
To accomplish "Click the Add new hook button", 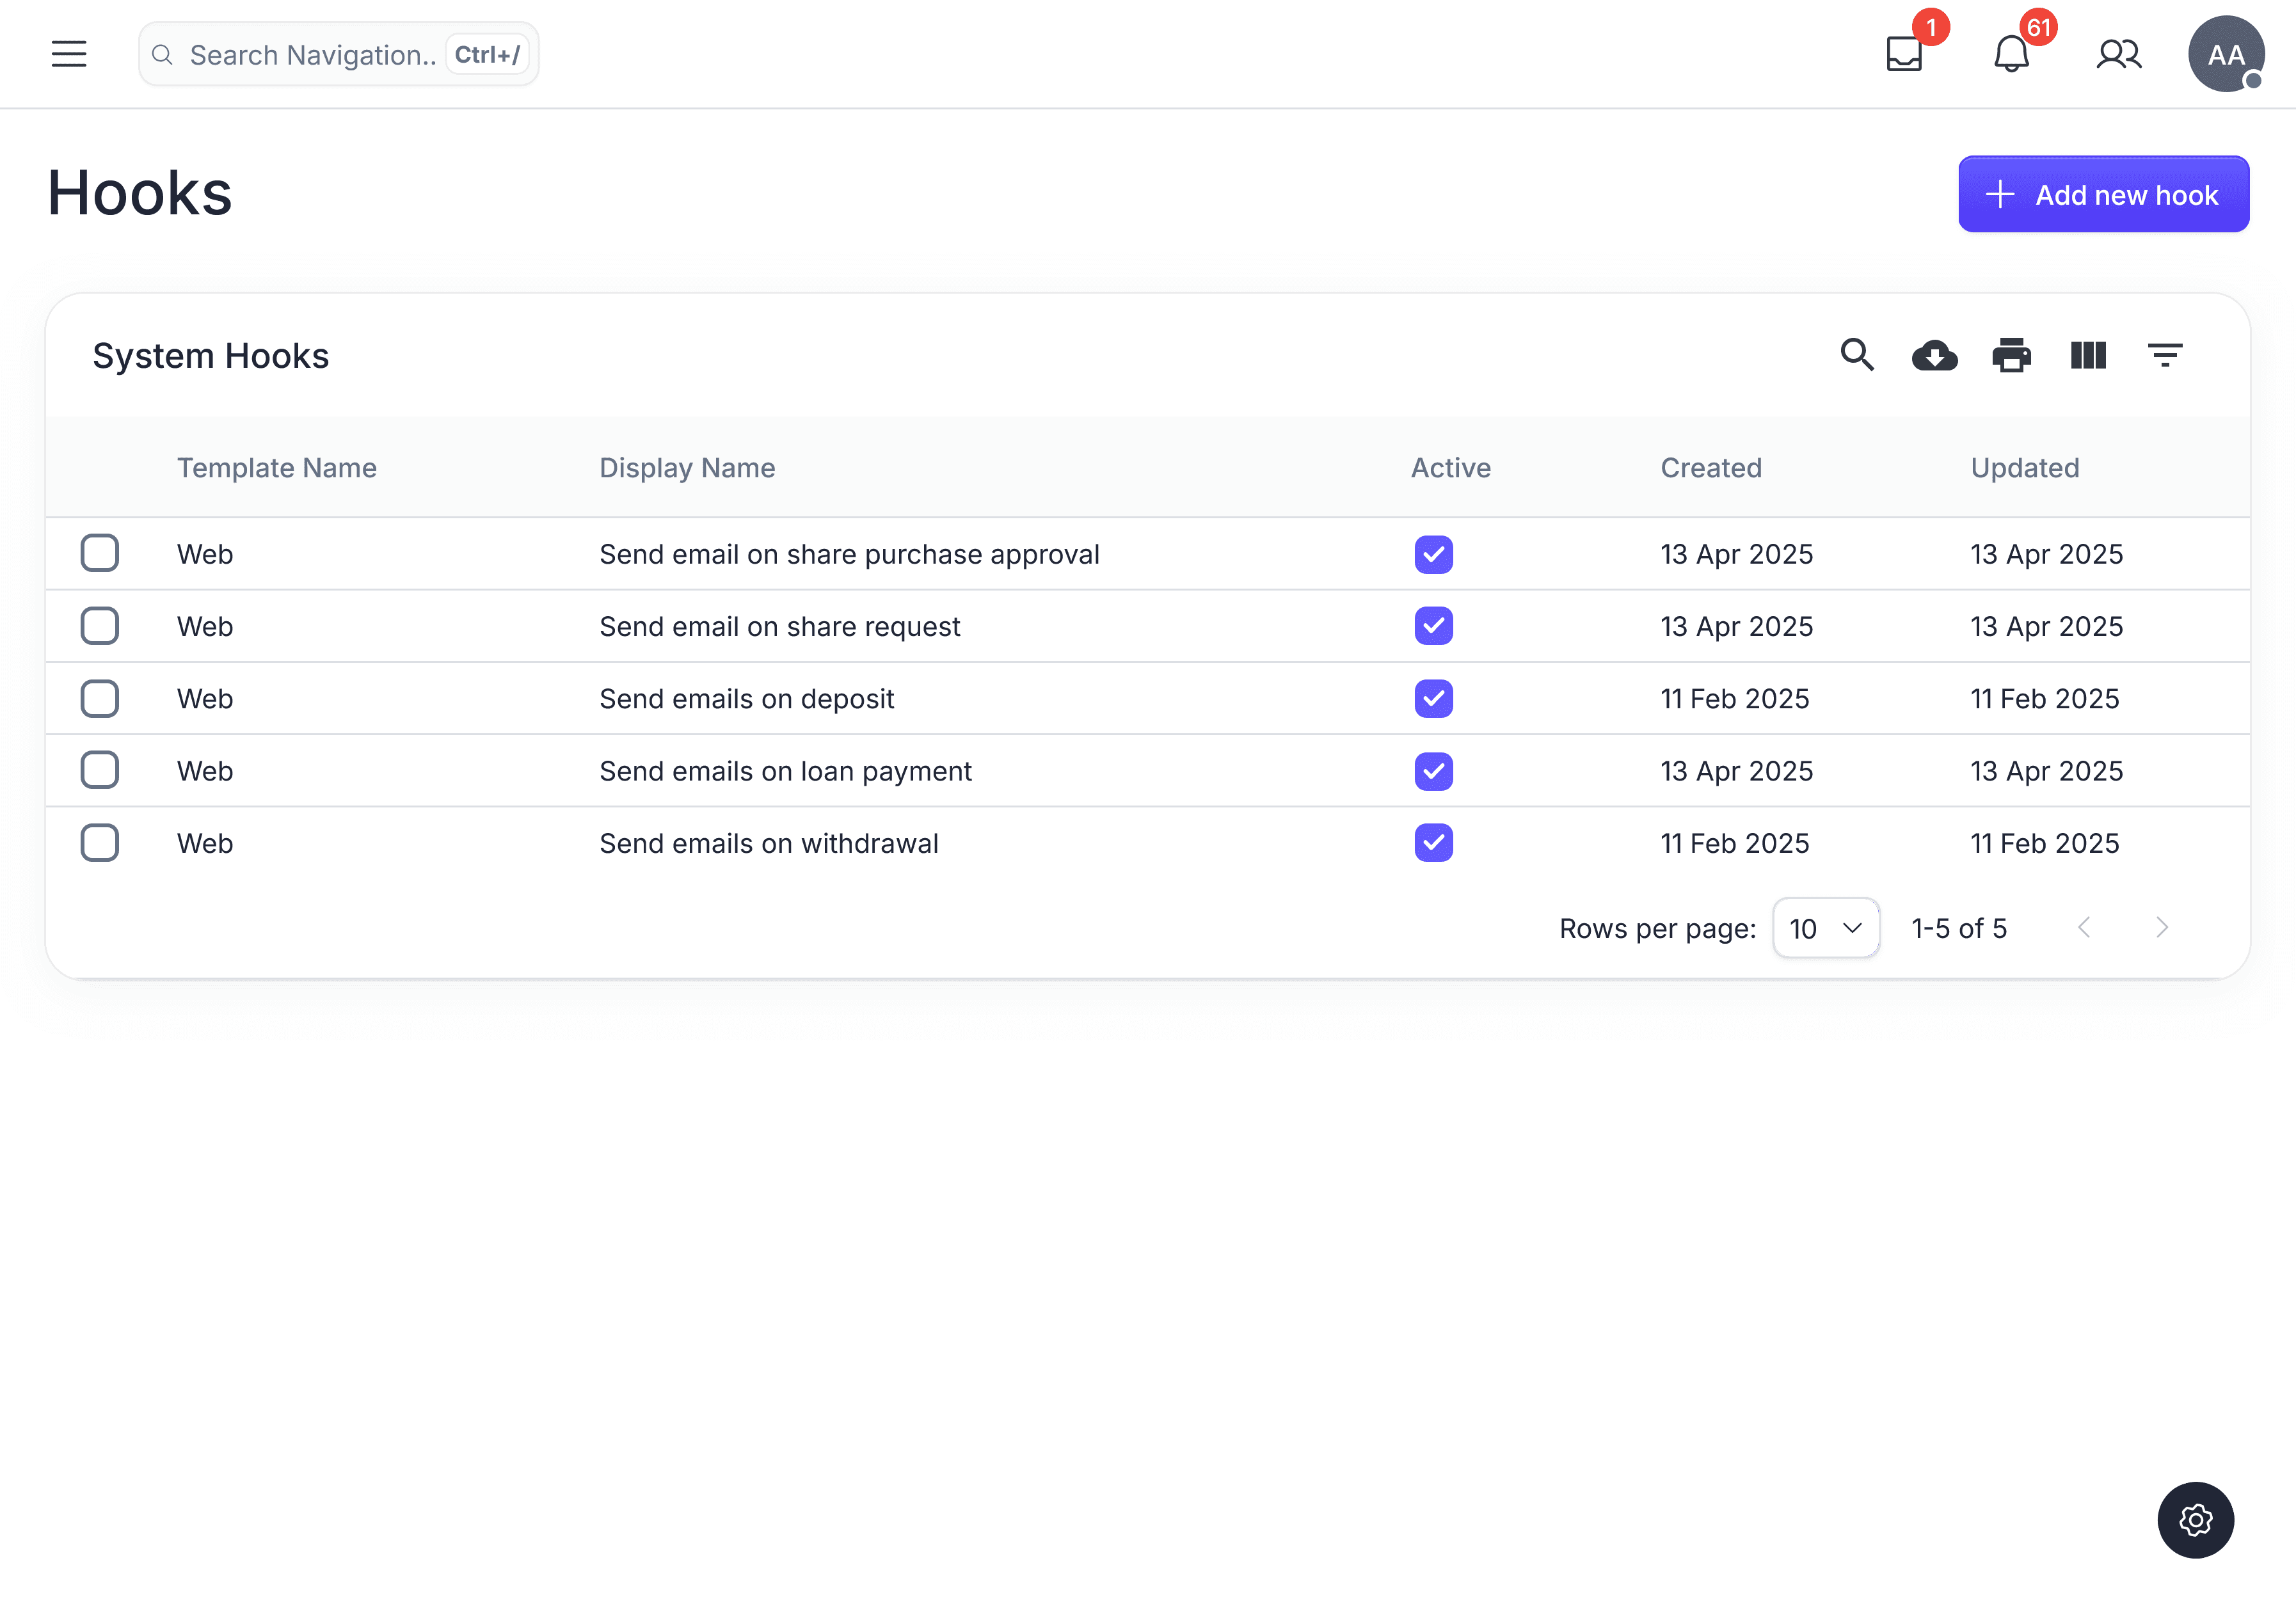I will pyautogui.click(x=2103, y=194).
